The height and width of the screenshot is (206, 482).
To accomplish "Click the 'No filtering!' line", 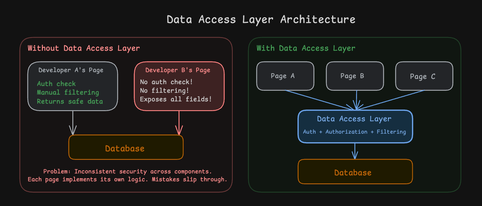I will tap(165, 90).
